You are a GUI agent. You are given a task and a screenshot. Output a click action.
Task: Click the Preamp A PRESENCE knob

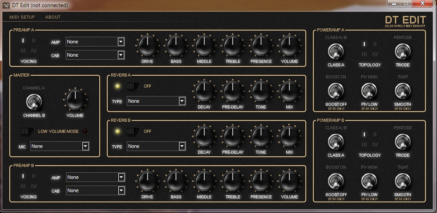pyautogui.click(x=261, y=46)
